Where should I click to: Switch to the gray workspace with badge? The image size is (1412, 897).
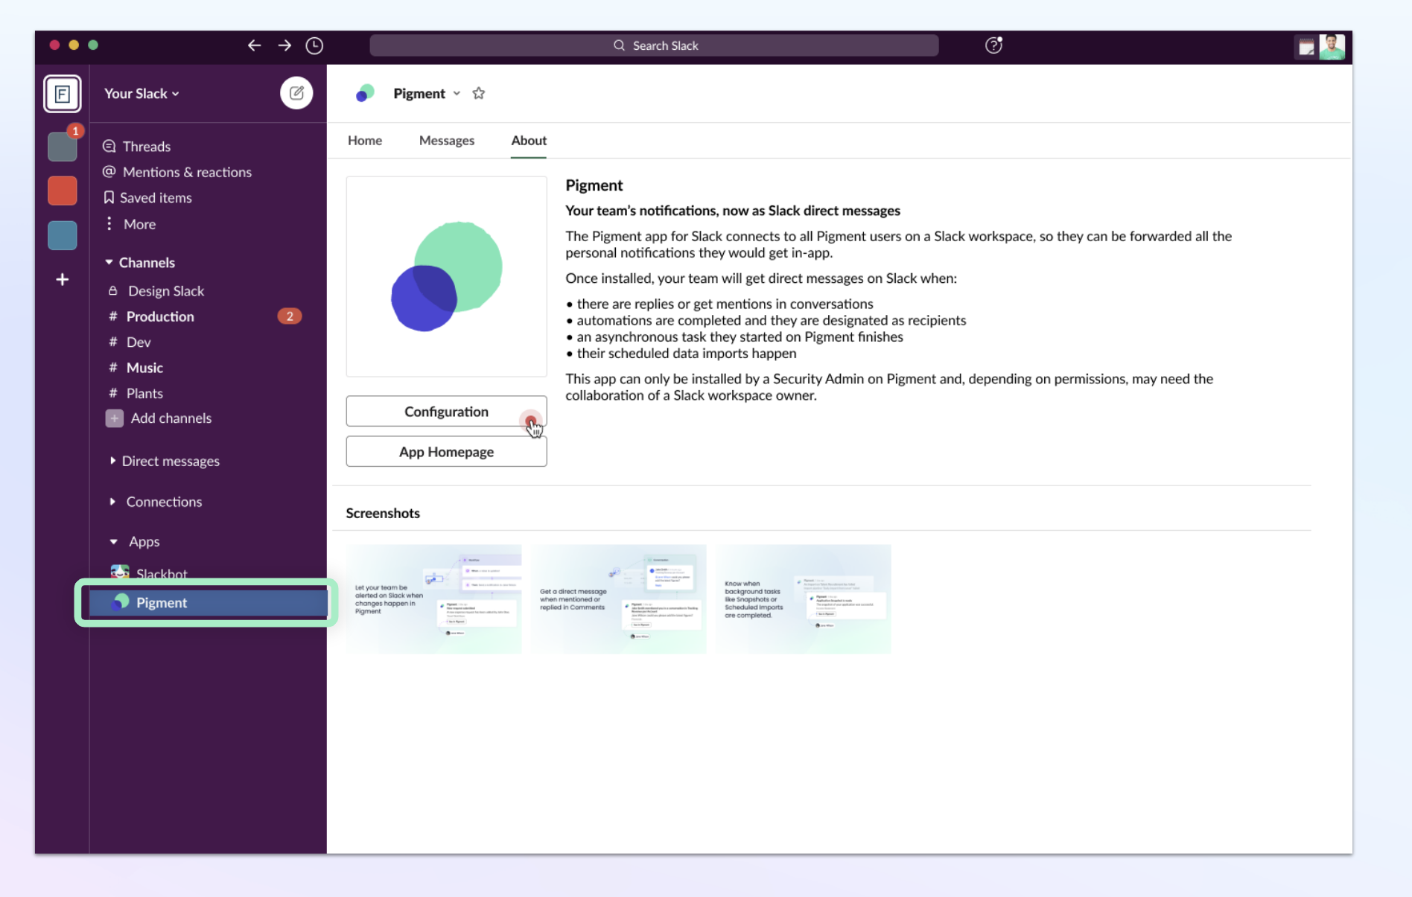pyautogui.click(x=63, y=146)
